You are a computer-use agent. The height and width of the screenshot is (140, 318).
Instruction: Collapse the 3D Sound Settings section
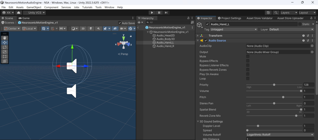click(198, 121)
